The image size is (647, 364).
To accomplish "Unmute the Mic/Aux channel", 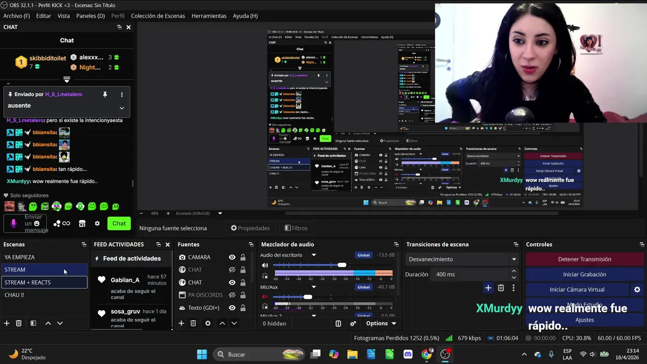I will [265, 297].
